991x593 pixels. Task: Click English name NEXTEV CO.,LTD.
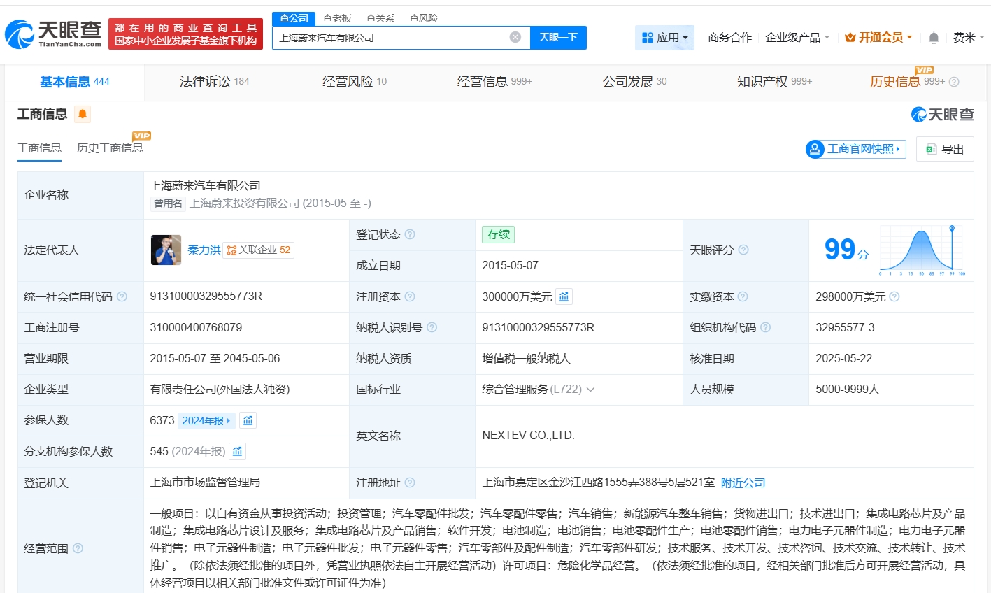tap(528, 435)
